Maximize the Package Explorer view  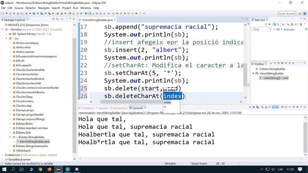click(74, 19)
